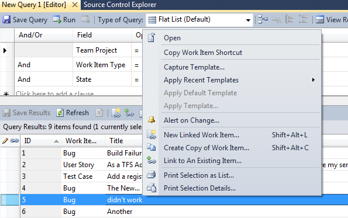
Task: Click the Run button label
Action: pos(69,20)
